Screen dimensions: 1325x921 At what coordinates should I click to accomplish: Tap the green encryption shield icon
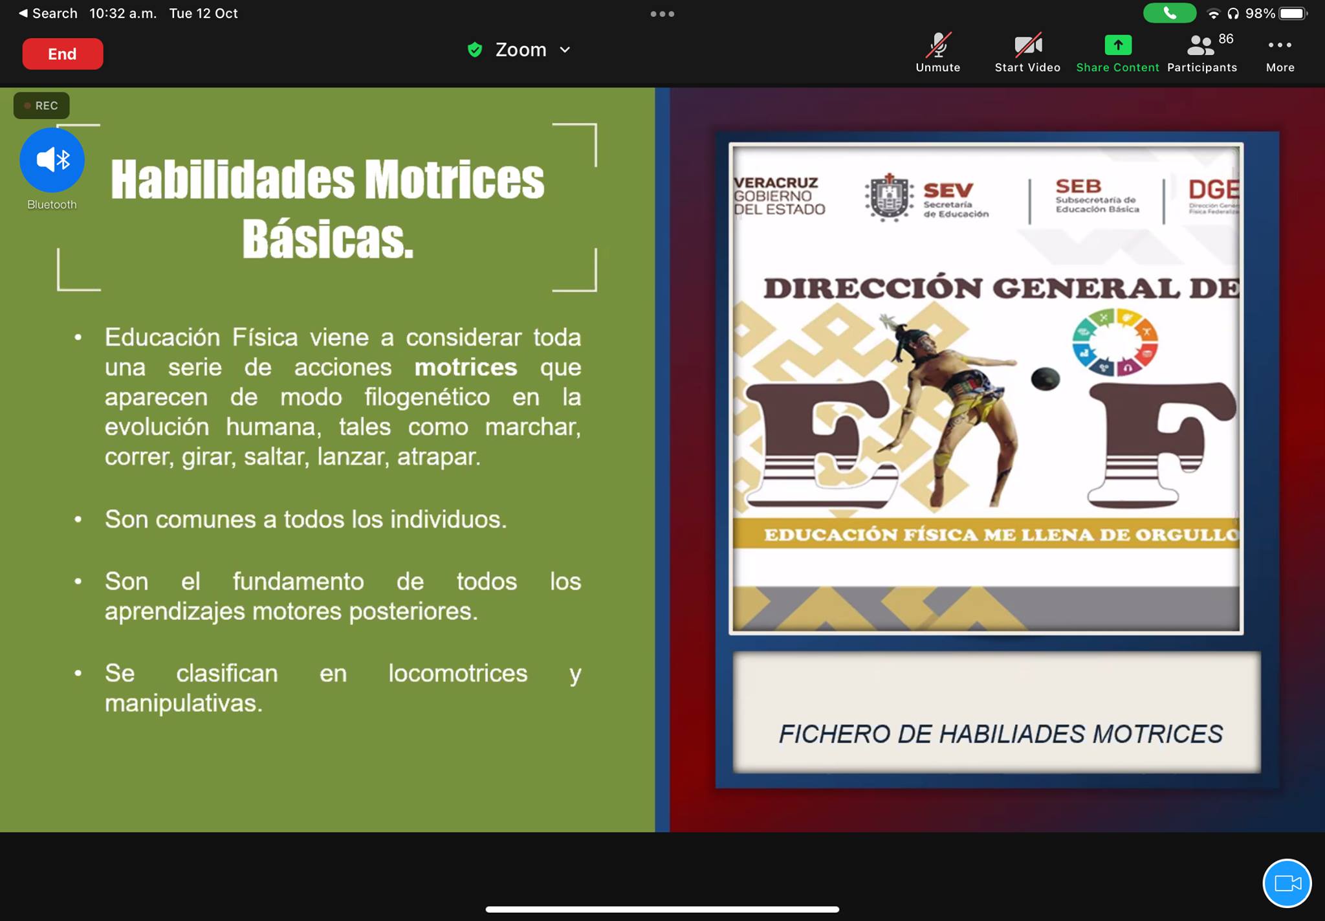coord(475,50)
